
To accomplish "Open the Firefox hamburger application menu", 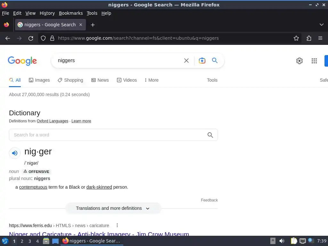I will 320,38.
